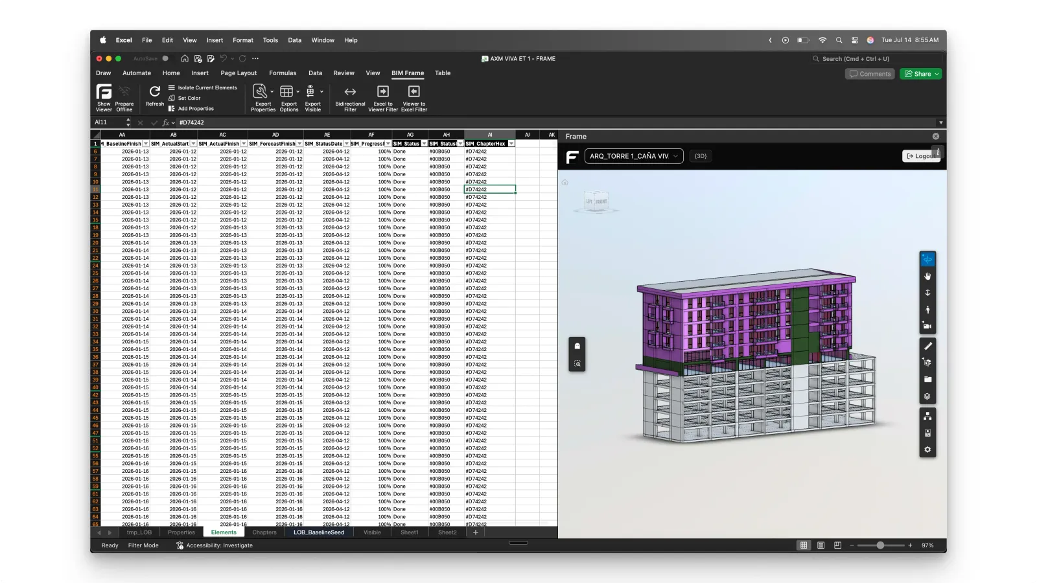Viewport: 1037px width, 583px height.
Task: Open the Table ribbon tab
Action: point(443,73)
